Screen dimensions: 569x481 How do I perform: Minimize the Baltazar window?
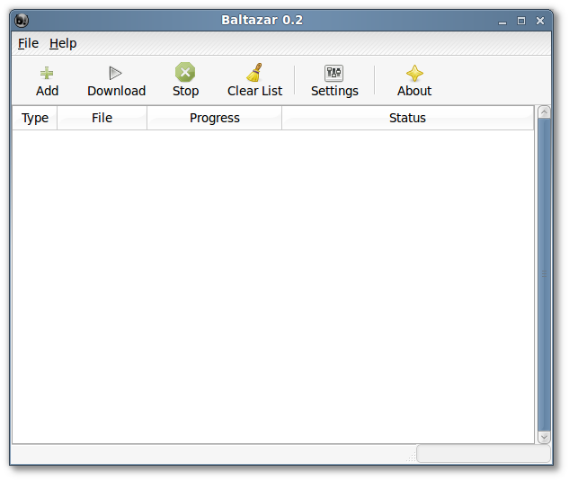(502, 22)
